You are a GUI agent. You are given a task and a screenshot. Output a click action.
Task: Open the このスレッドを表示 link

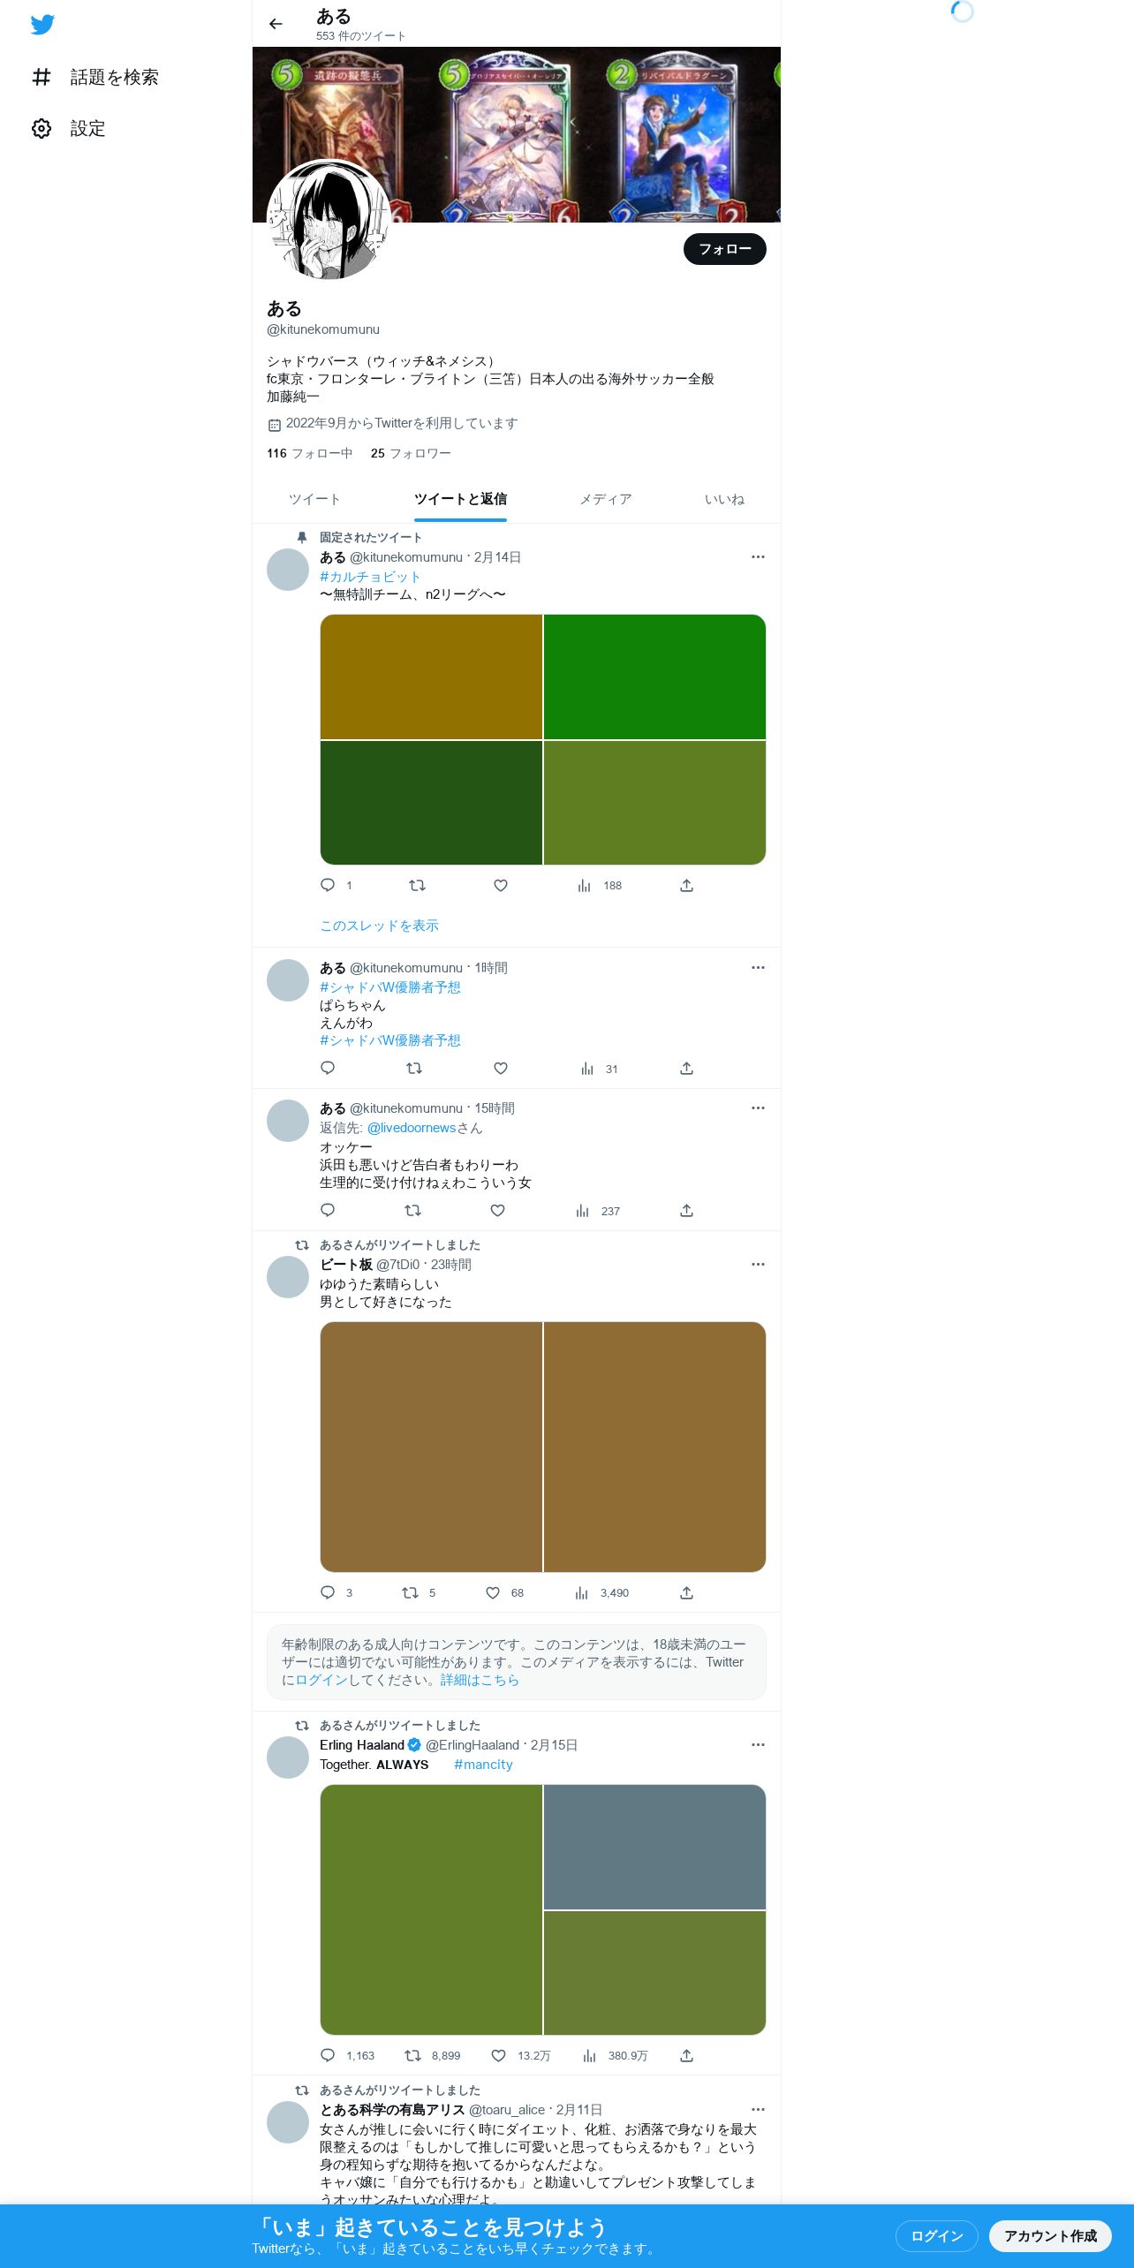point(379,926)
